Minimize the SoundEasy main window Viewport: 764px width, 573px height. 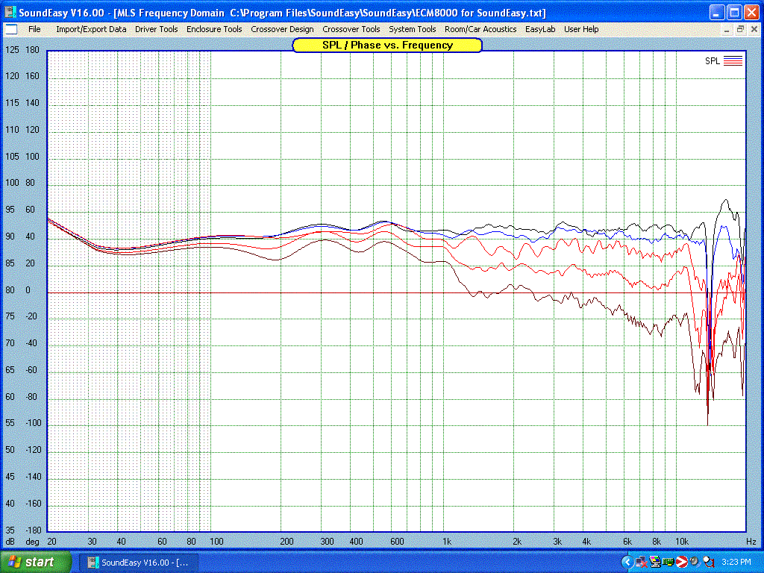tap(717, 12)
